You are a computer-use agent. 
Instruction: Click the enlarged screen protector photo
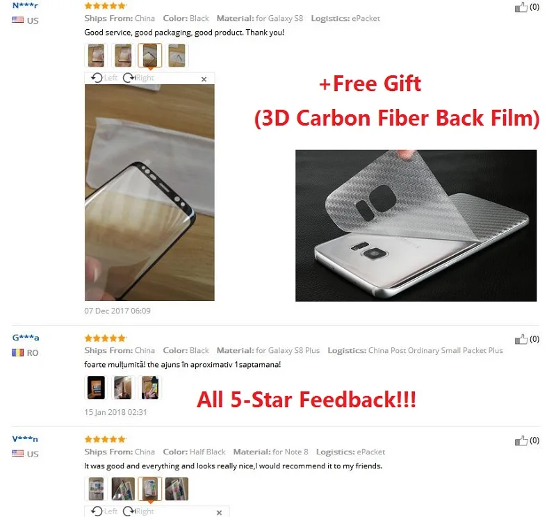coord(149,192)
